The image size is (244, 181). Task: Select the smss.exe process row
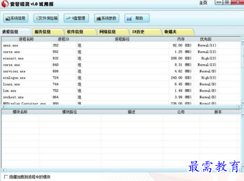(121, 45)
